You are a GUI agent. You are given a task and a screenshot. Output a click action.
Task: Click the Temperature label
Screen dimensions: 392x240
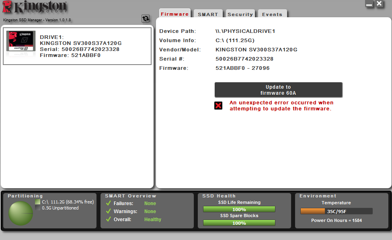click(x=336, y=203)
